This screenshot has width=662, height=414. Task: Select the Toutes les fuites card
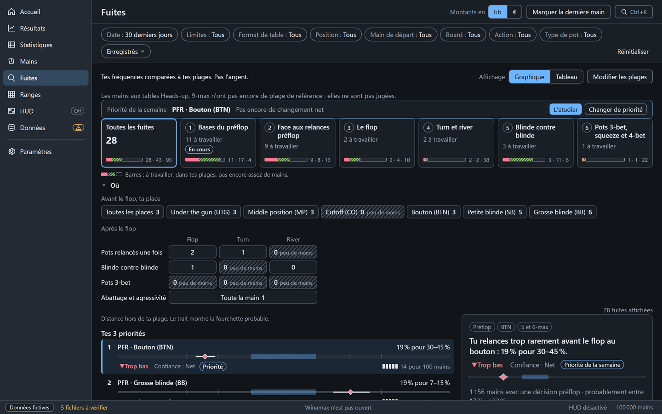click(x=139, y=143)
